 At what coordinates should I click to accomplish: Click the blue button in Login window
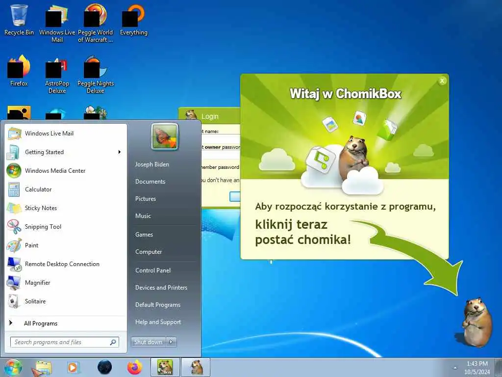[x=235, y=196]
